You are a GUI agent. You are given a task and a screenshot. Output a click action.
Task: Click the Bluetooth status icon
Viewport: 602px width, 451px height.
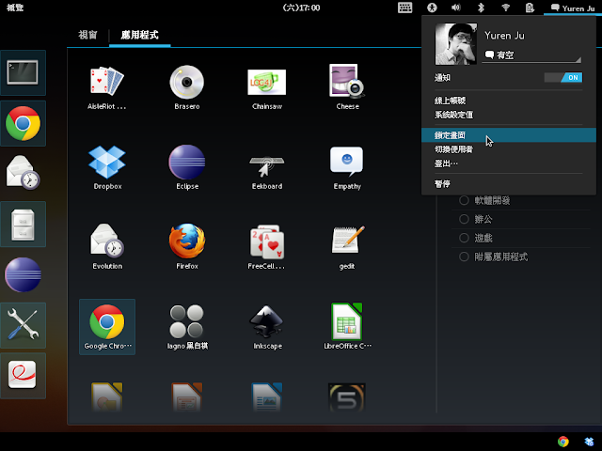coord(481,8)
